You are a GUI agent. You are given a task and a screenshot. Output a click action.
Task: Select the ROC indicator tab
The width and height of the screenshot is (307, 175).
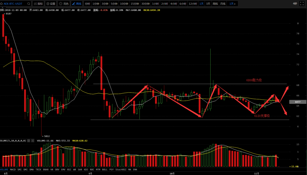click(92, 170)
